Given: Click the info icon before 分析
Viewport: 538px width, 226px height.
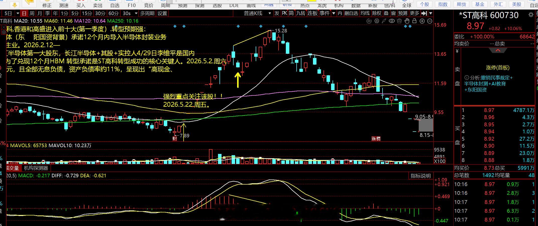Looking at the screenshot, I should 467,78.
